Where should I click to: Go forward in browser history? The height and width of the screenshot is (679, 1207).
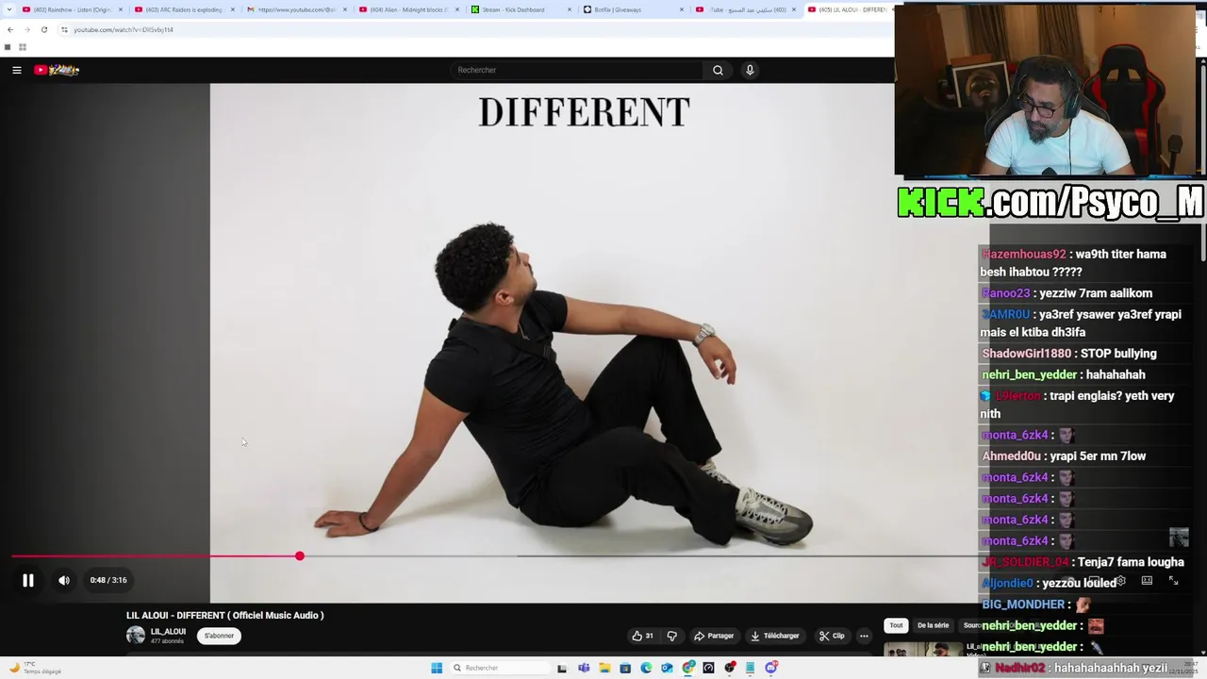27,29
